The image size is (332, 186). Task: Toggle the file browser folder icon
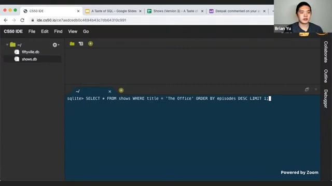(x=72, y=43)
